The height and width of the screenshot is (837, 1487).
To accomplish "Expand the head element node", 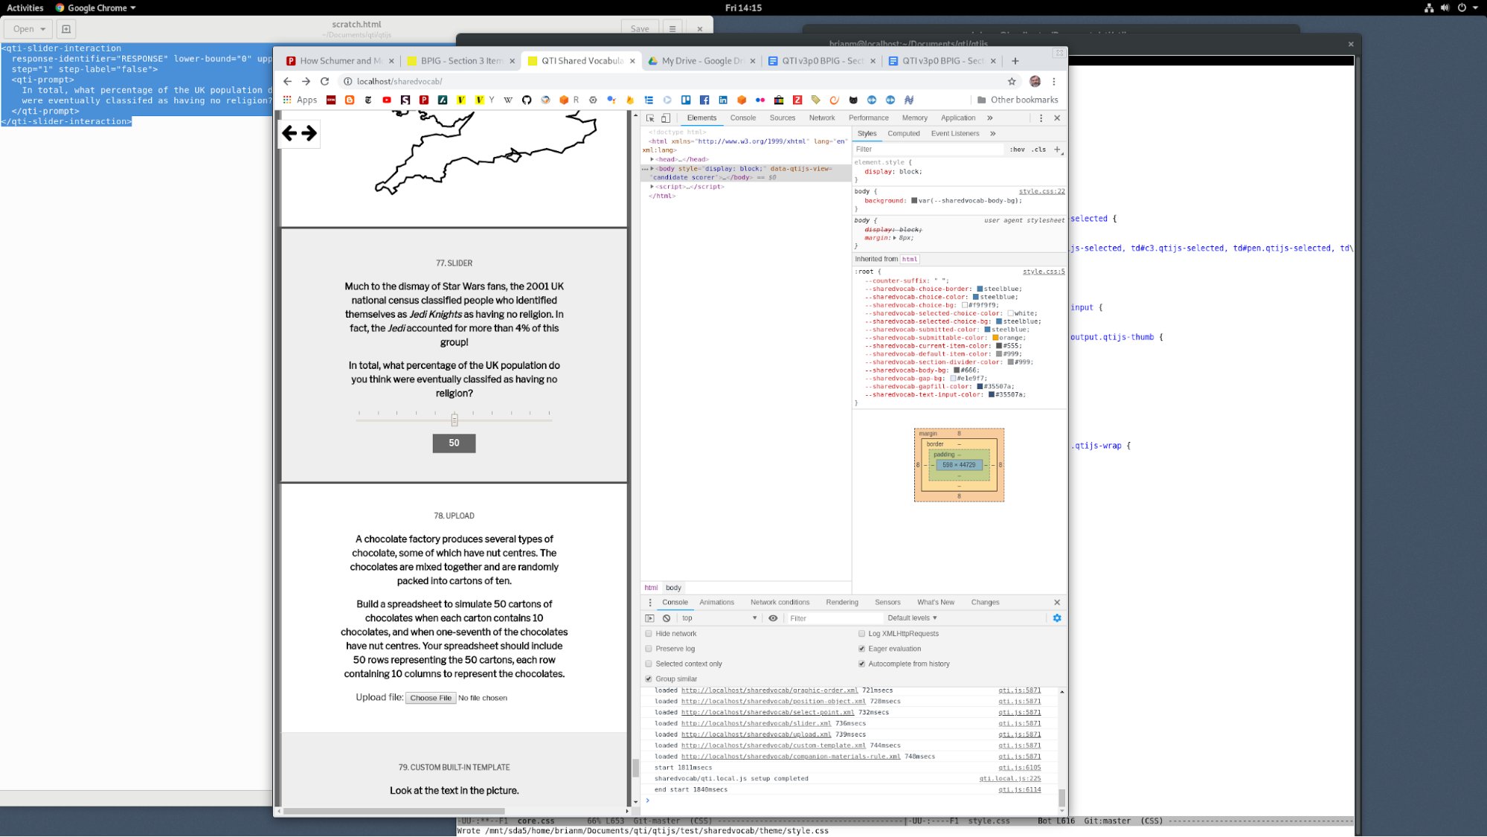I will coord(652,159).
